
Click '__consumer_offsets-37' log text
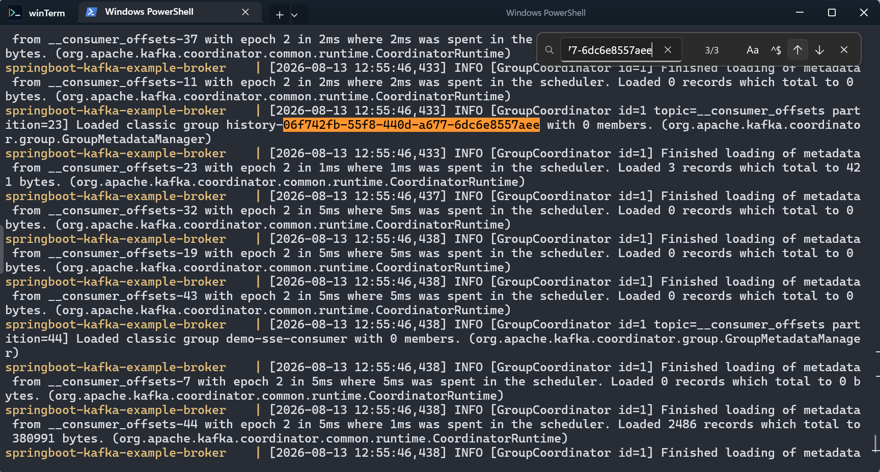click(x=123, y=39)
